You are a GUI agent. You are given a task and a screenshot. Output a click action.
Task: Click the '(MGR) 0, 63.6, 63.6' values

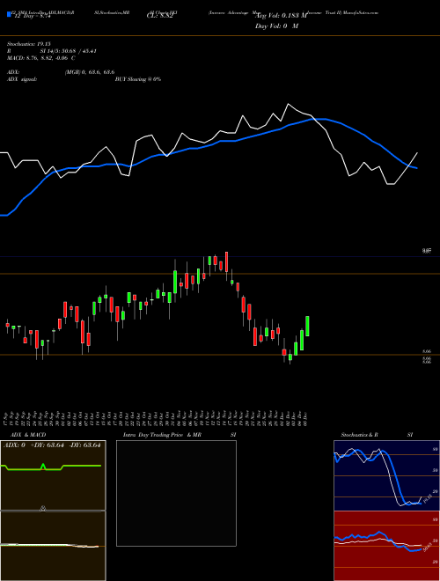tap(90, 72)
